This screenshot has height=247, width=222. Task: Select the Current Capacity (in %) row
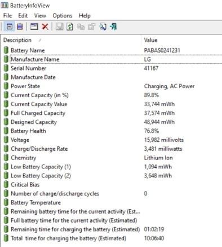tap(112, 95)
